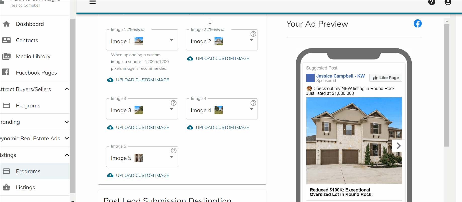The image size is (462, 202).
Task: Open the Image 5 dropdown
Action: coord(142,157)
